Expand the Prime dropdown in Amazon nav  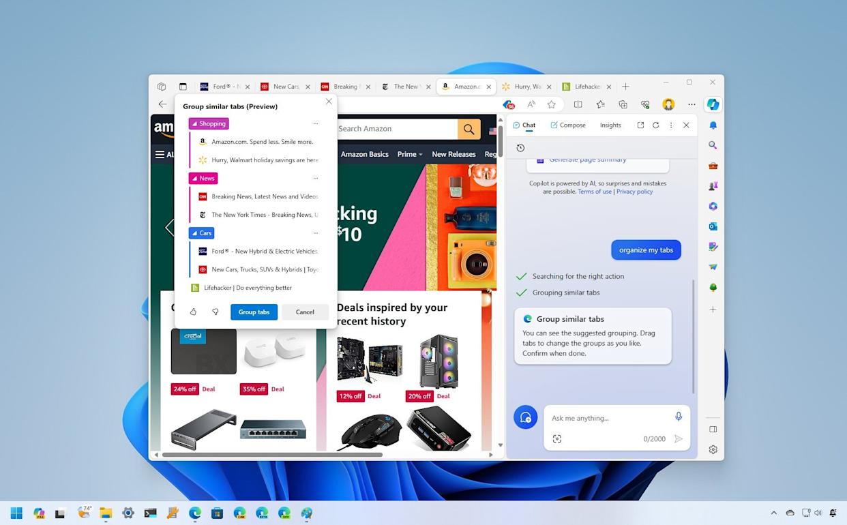tap(409, 154)
